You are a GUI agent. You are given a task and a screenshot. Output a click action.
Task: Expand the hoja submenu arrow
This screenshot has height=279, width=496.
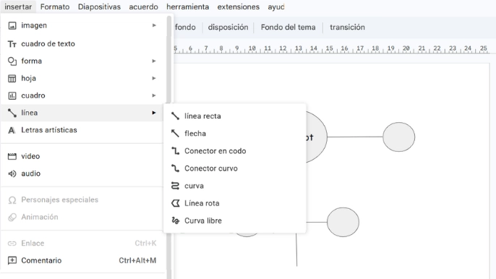click(x=154, y=78)
